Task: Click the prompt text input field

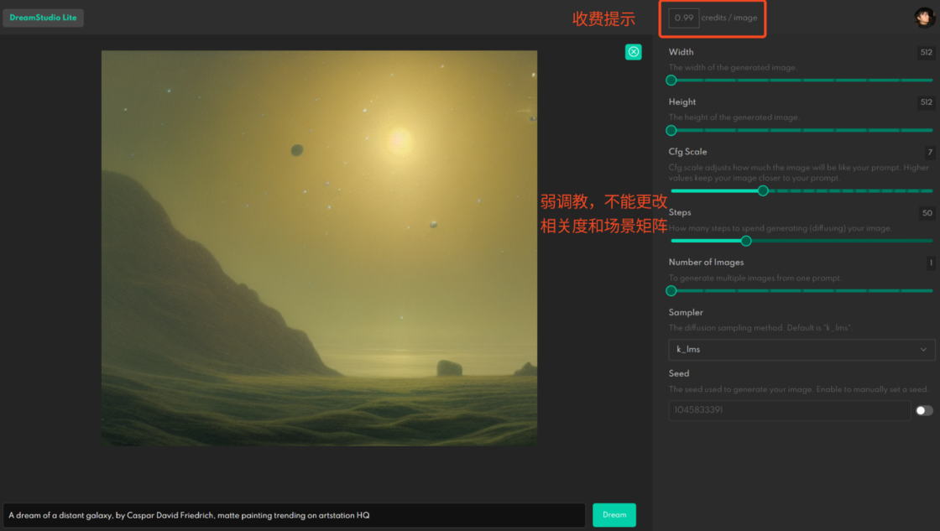Action: point(294,514)
